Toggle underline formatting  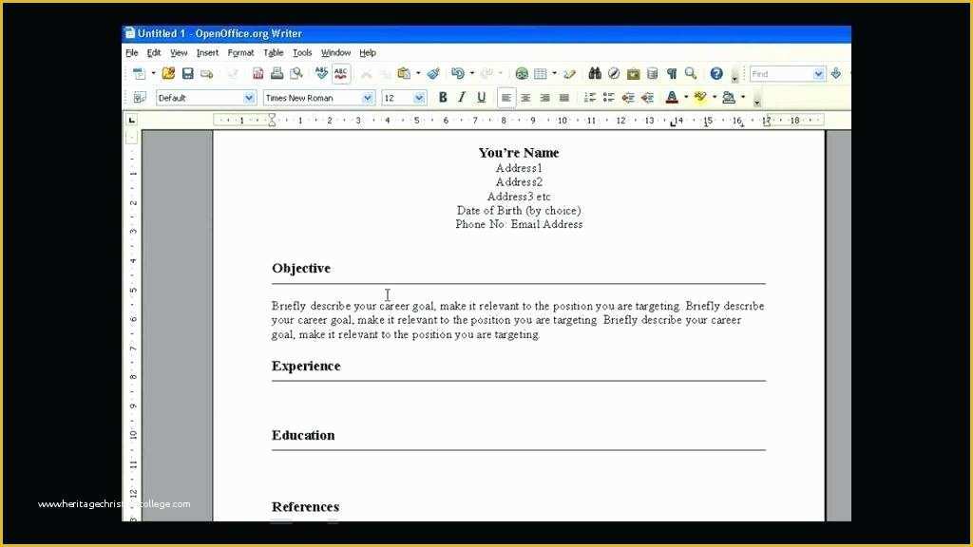point(480,97)
